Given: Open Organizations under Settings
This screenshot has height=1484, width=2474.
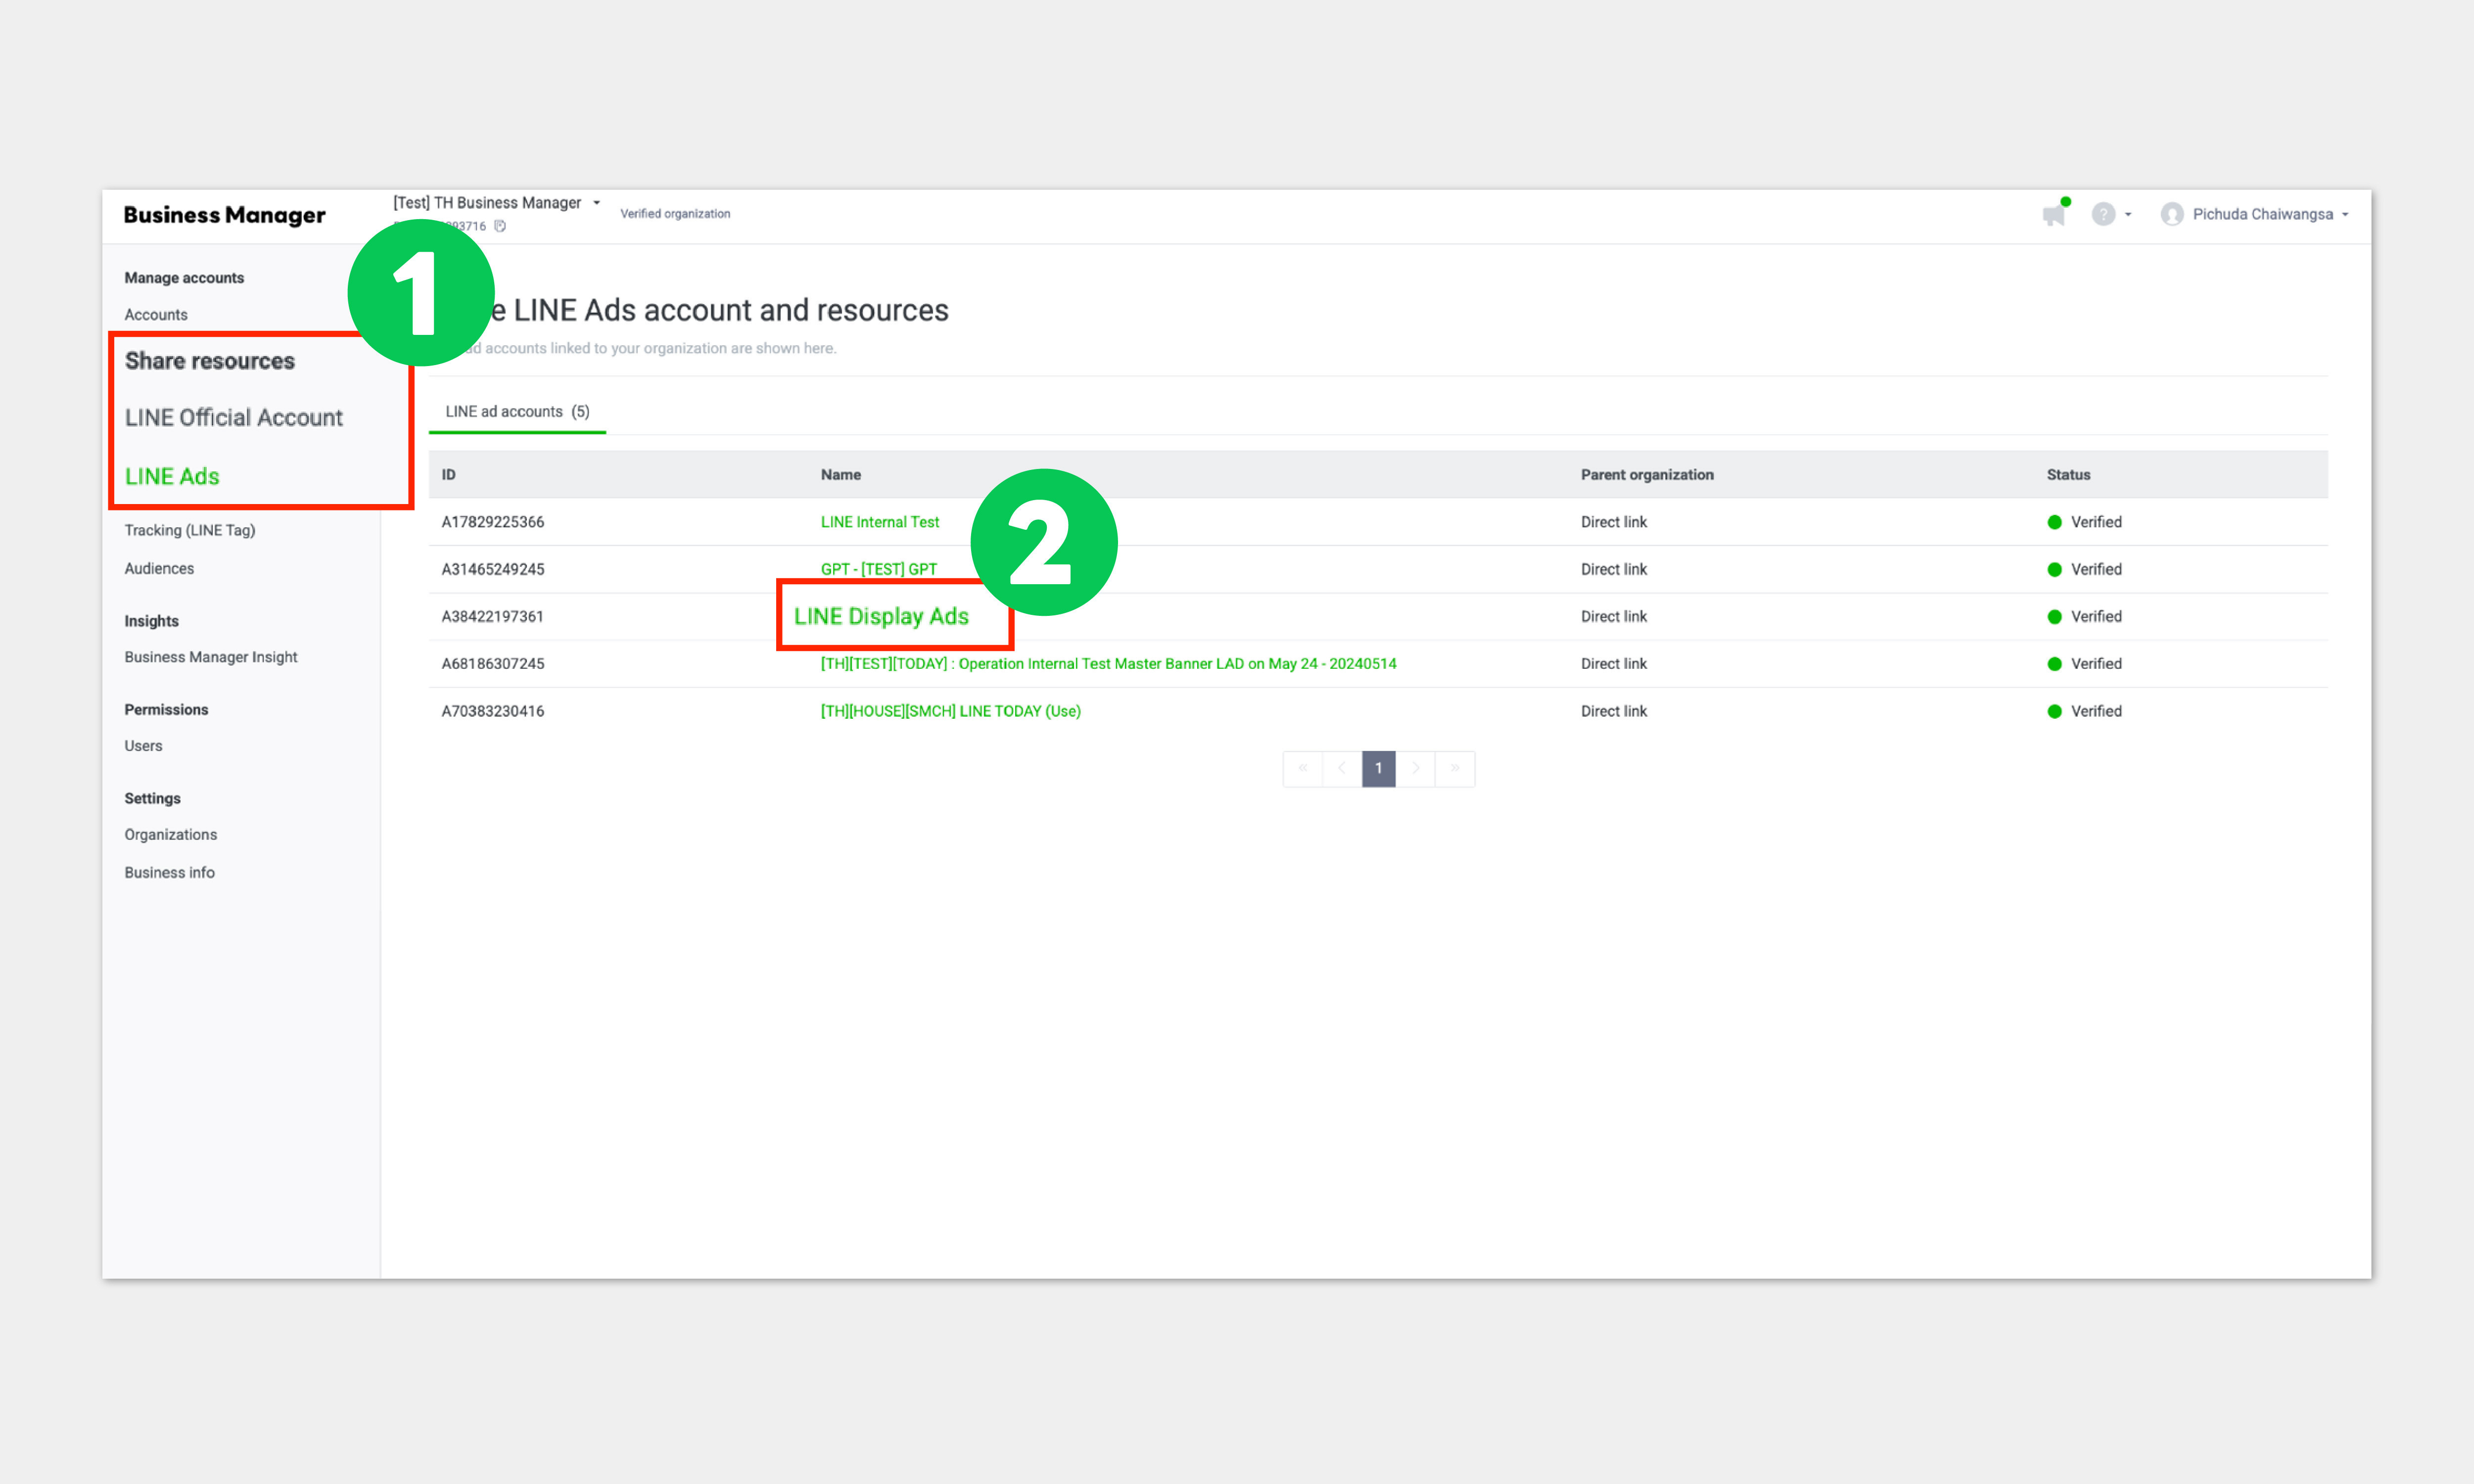Looking at the screenshot, I should coord(170,834).
